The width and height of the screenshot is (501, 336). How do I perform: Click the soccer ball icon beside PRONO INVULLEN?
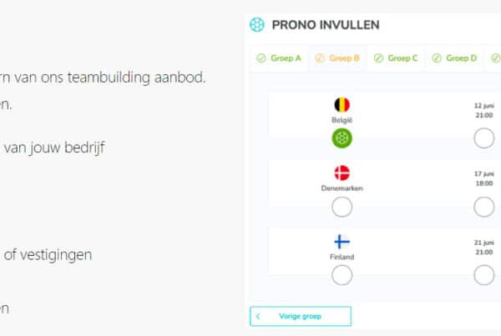click(x=258, y=25)
